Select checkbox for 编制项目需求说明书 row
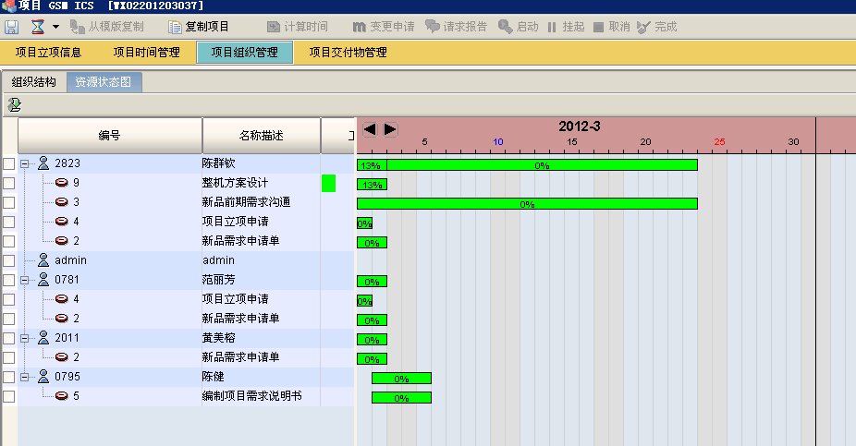 (8, 396)
